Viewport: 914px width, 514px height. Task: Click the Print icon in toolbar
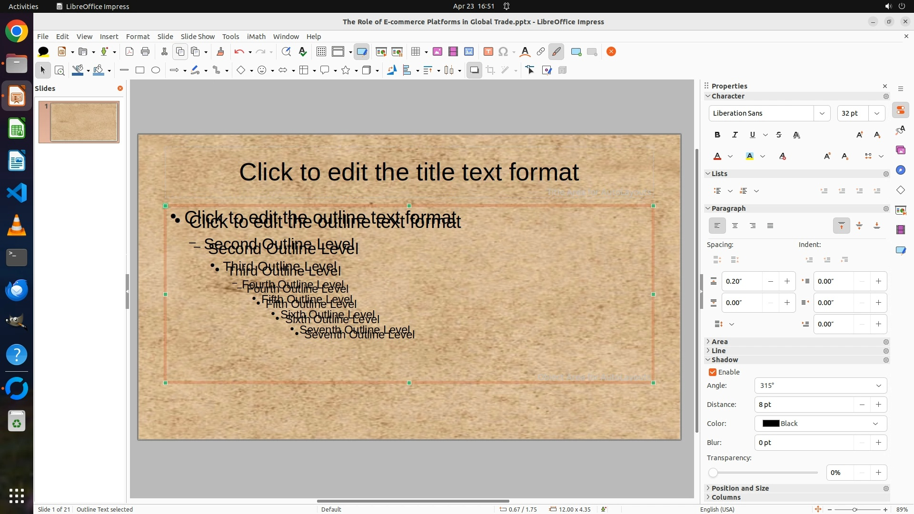point(145,51)
